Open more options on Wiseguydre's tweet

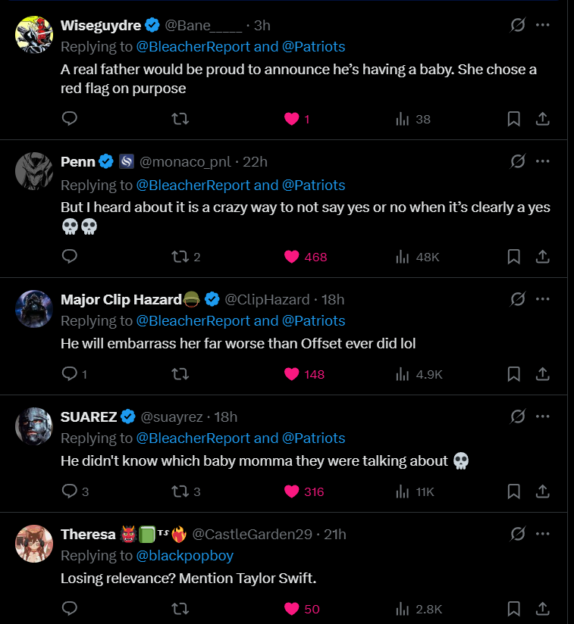click(x=543, y=25)
